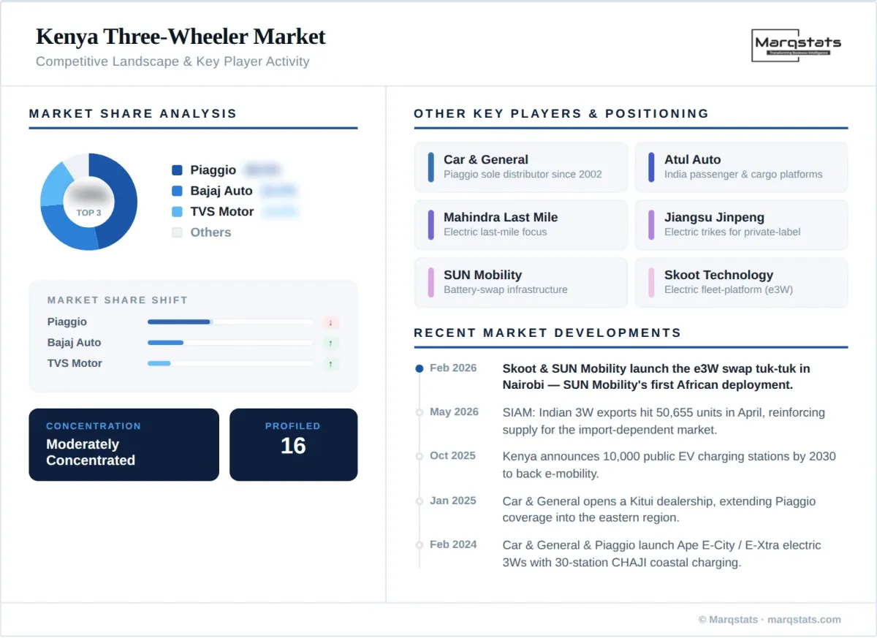
Task: Click the May 2026 timeline dot
Action: tap(419, 412)
